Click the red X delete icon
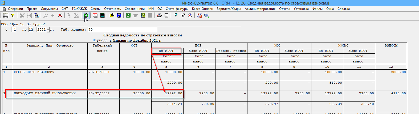The image size is (419, 114). click(x=60, y=15)
